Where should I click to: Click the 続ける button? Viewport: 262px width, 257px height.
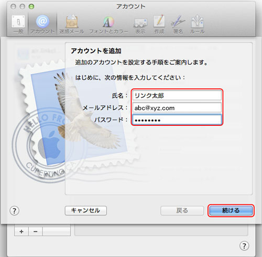(231, 211)
